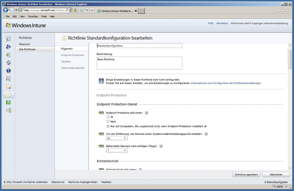
Task: Click the browser Forward arrow button
Action: click(12, 10)
